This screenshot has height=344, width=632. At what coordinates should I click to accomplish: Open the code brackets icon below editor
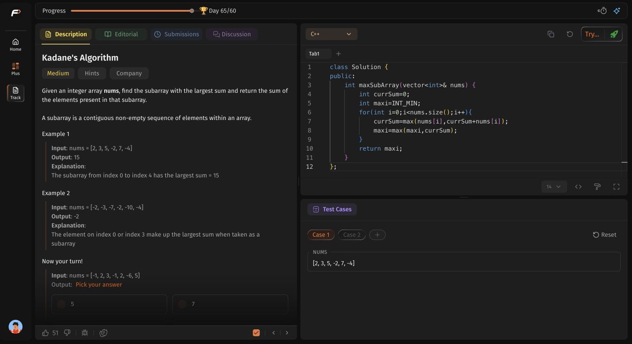pos(578,186)
